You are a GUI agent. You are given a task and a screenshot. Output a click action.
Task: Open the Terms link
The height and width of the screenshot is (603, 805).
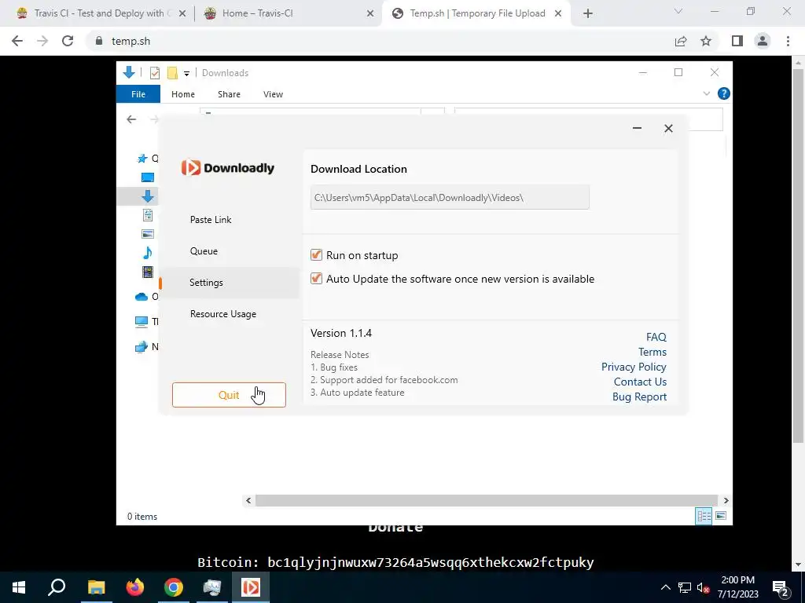coord(652,352)
